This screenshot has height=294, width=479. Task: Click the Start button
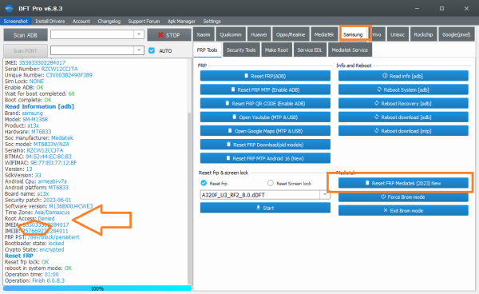coord(265,208)
